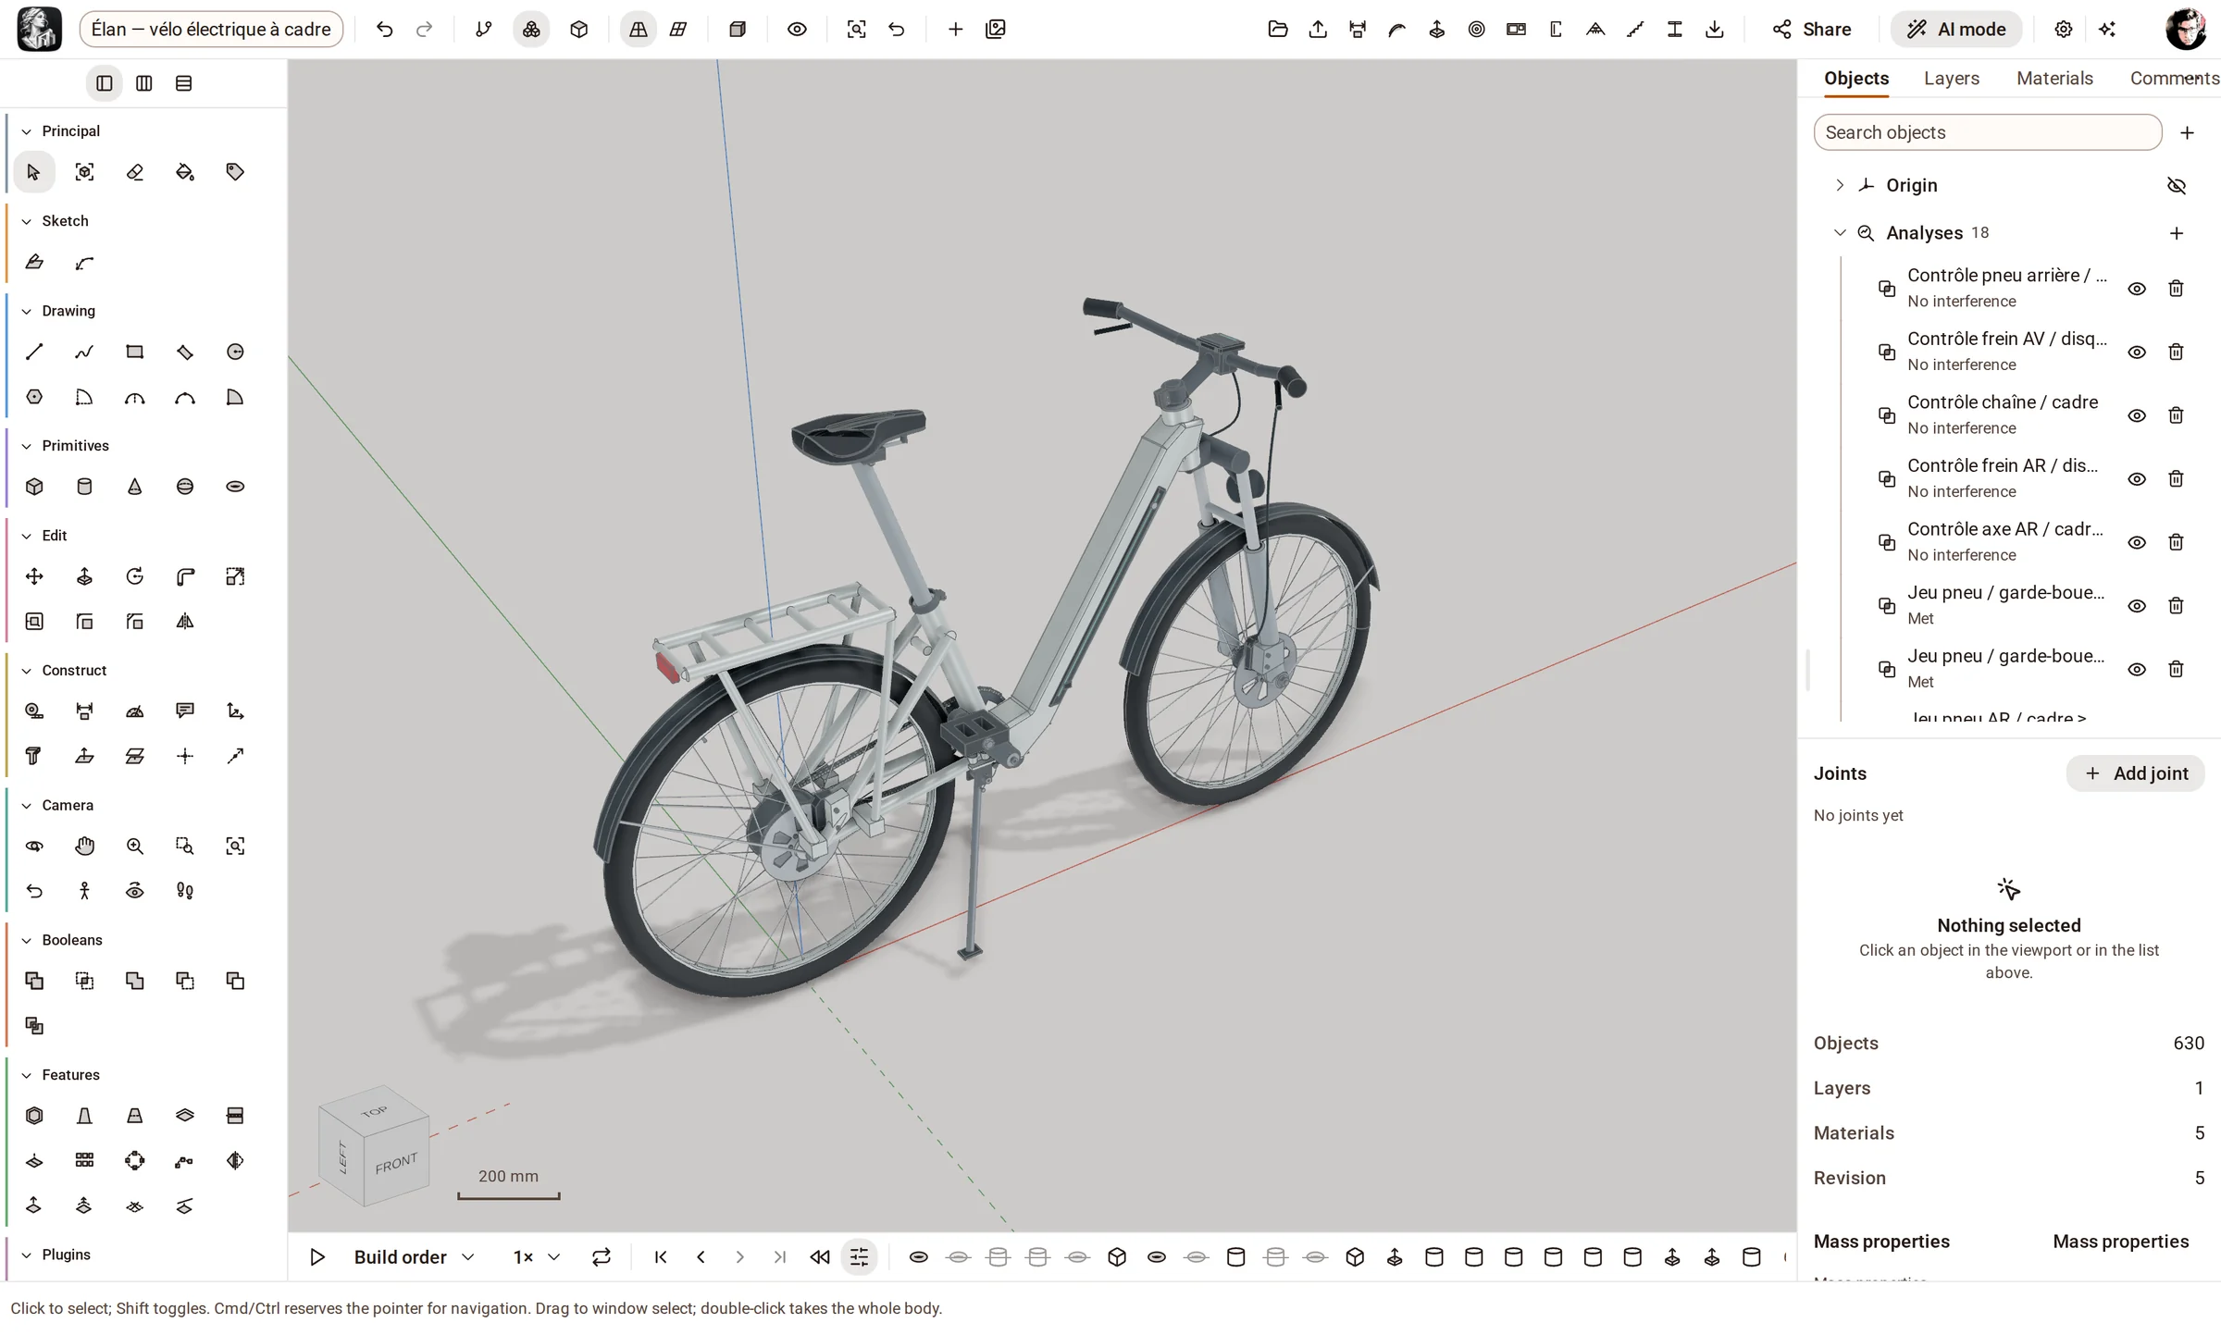The height and width of the screenshot is (1335, 2221).
Task: Select the Line drawing tool
Action: (34, 352)
